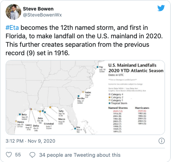Click the Fay landfall dot in Northeast

pos(98,67)
